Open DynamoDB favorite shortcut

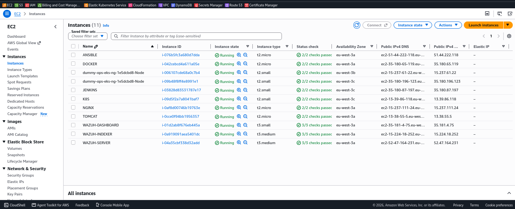(x=181, y=5)
